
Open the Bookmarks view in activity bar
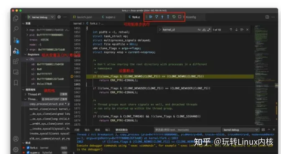16,82
